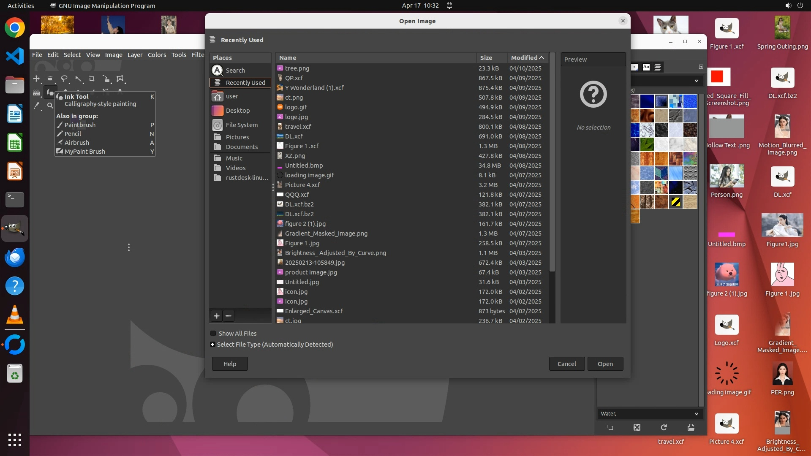Toggle sort by Modified column
The image size is (811, 456).
[x=527, y=58]
